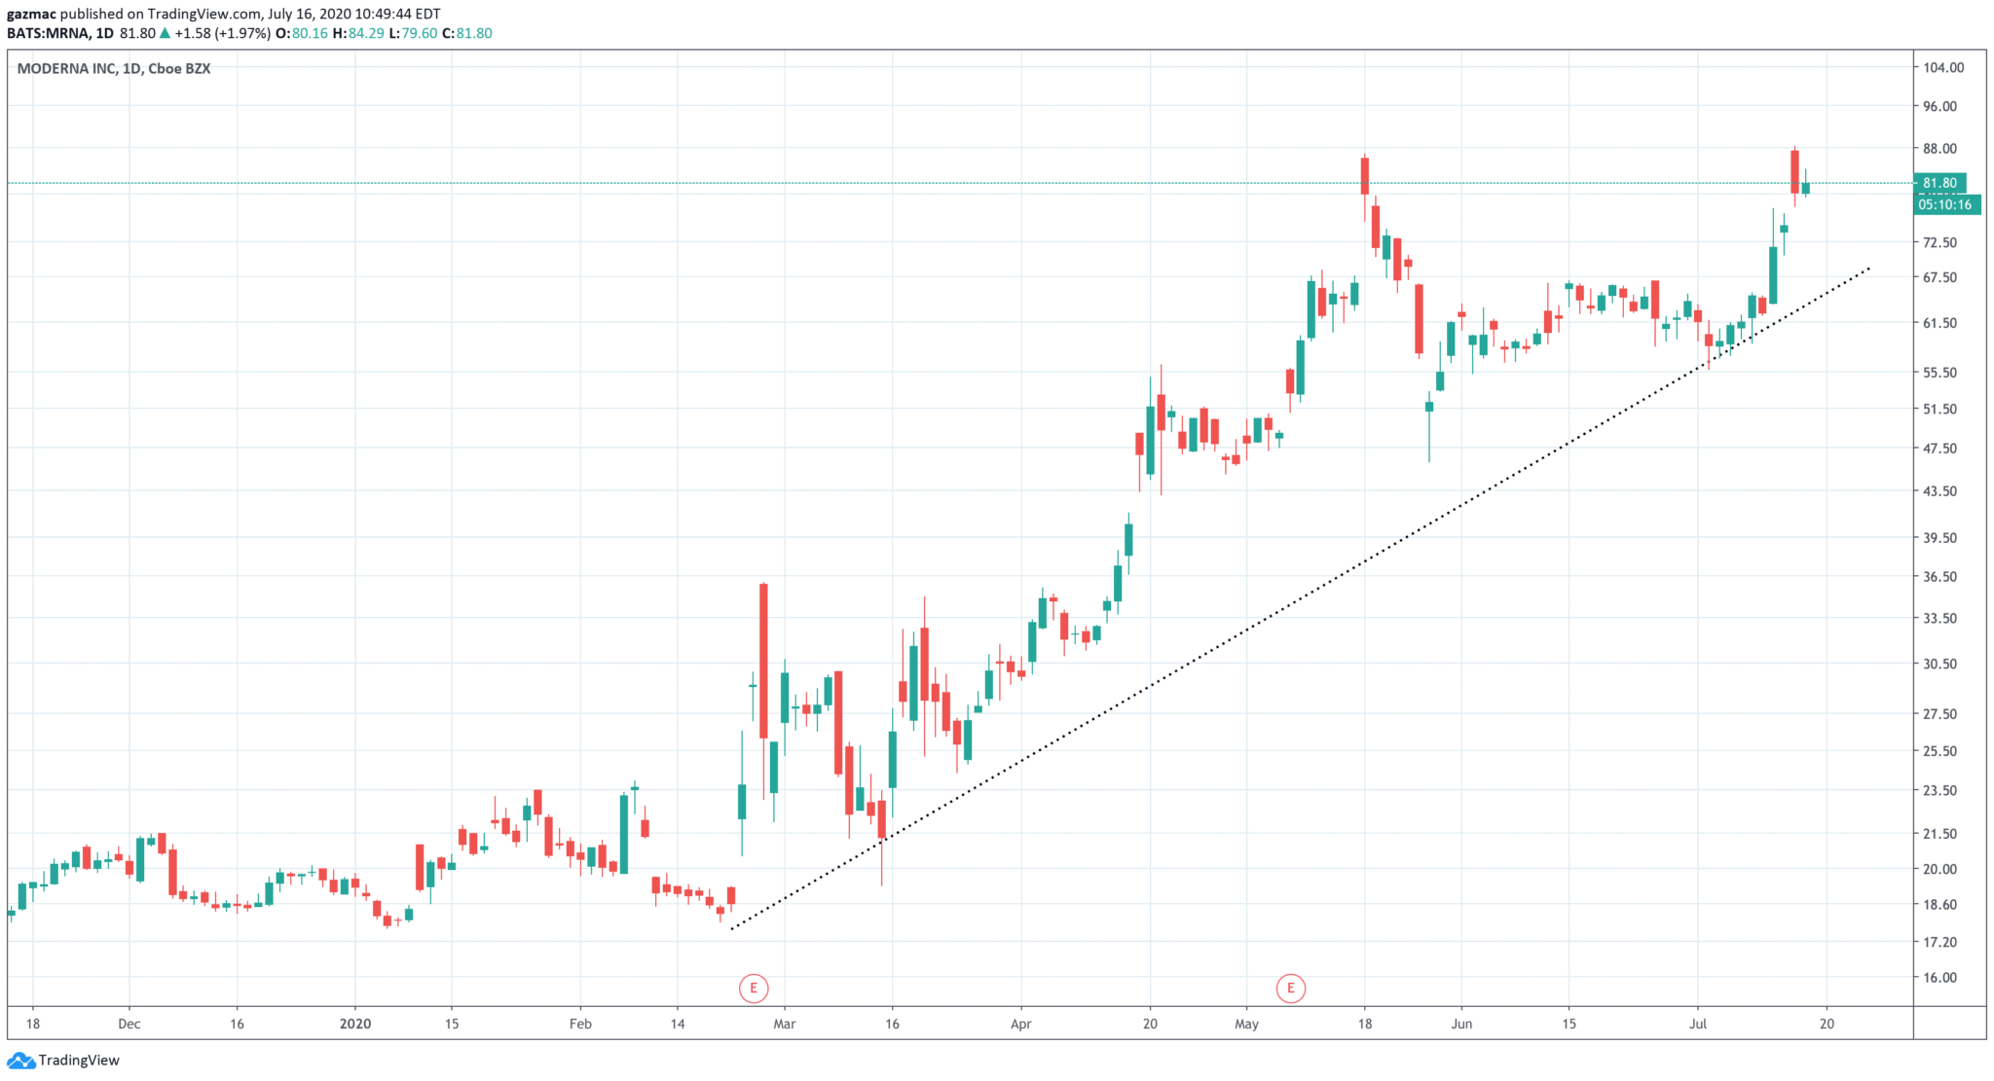This screenshot has height=1081, width=1994.
Task: Click the Mar label on time axis
Action: click(785, 1024)
